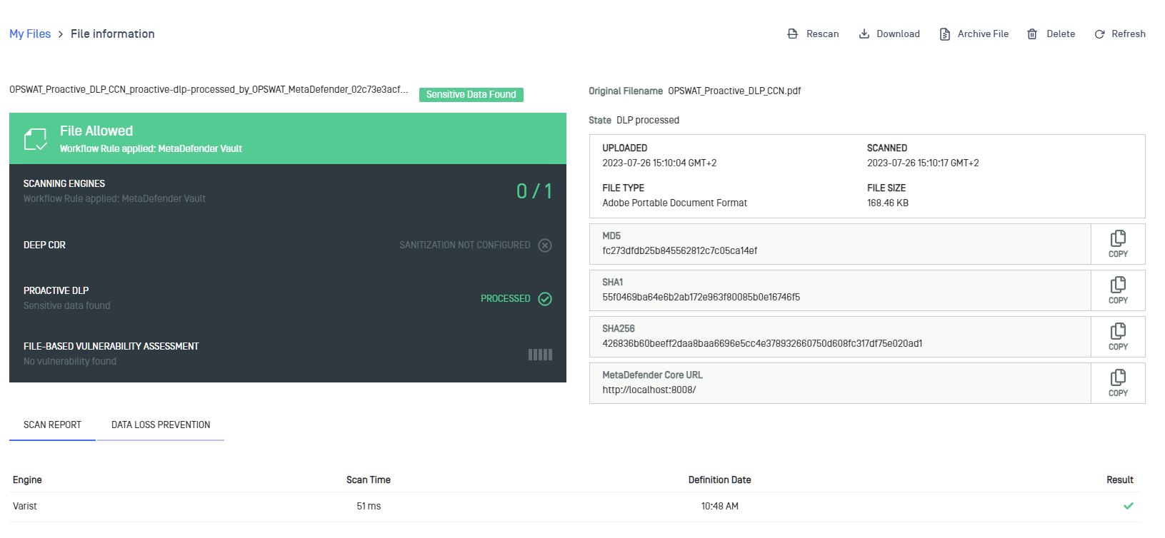Click the File information breadcrumb title

point(113,34)
